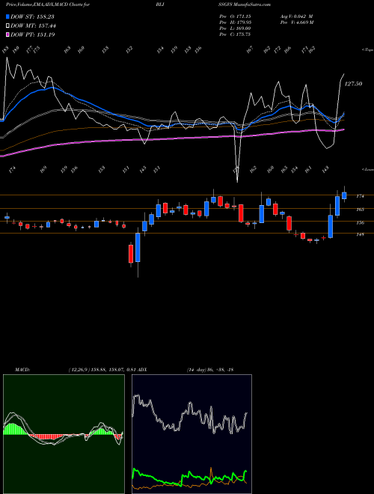Screen dimensions: 374x494
Task: Click the '(14 day) 36, +38, -18' ADX values
Action: pyautogui.click(x=210, y=370)
